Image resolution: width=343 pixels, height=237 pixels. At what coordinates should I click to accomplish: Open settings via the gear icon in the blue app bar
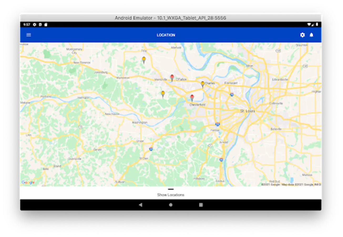coord(303,35)
